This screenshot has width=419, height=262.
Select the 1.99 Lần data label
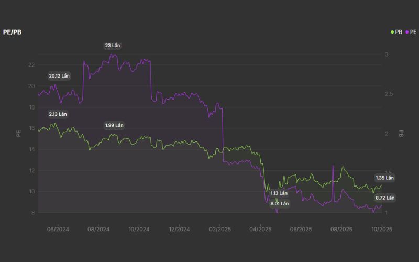click(x=114, y=125)
